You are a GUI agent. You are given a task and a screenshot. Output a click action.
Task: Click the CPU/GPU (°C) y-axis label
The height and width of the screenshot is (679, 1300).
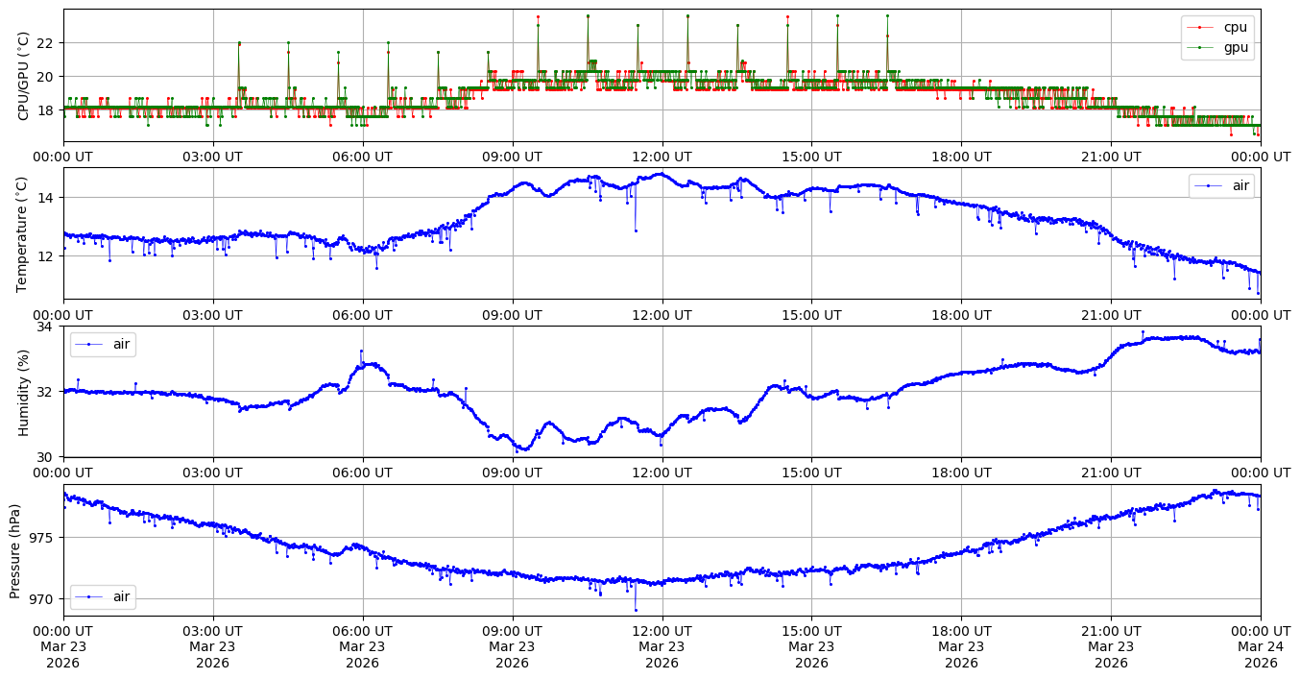click(24, 76)
